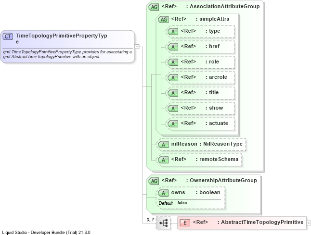
Task: Click the A icon beside arcrole attribute
Action: point(173,77)
